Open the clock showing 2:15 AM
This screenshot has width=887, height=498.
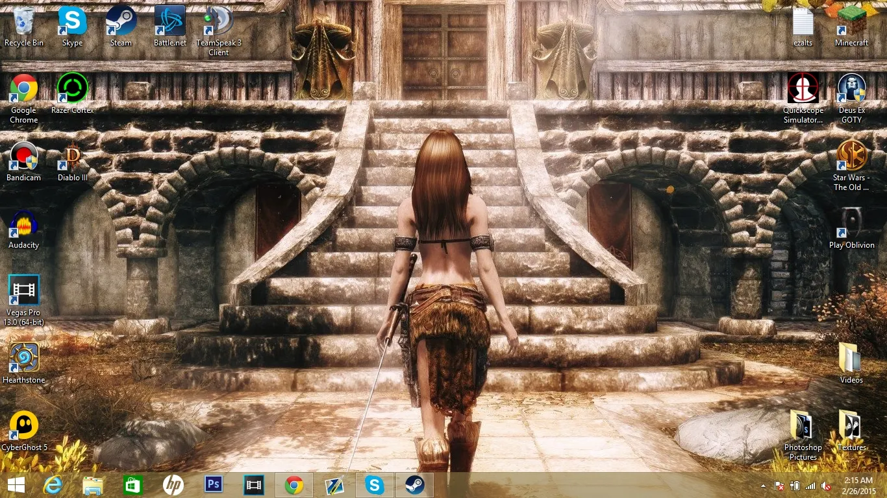click(x=858, y=486)
